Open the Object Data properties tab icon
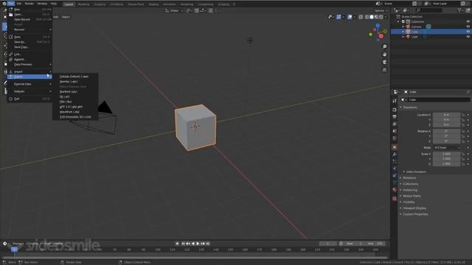472x265 pixels. 395,183
